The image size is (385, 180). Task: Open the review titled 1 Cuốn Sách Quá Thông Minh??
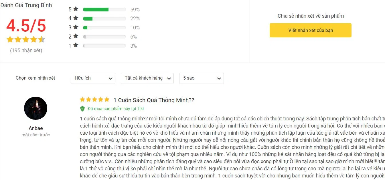(x=154, y=100)
